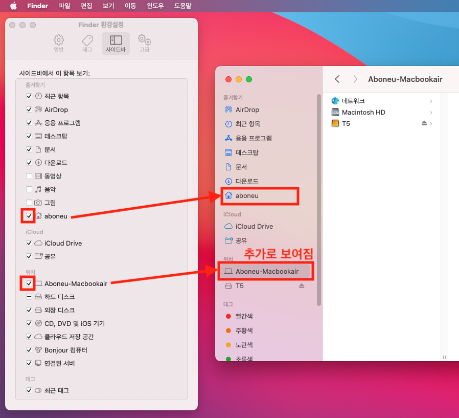459x418 pixels.
Task: Toggle the 문서 checkbox
Action: pos(29,149)
